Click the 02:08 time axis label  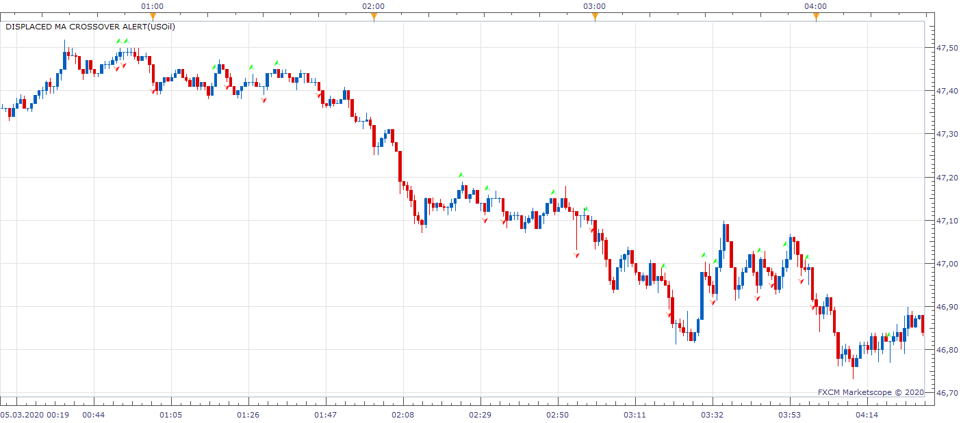[x=403, y=415]
